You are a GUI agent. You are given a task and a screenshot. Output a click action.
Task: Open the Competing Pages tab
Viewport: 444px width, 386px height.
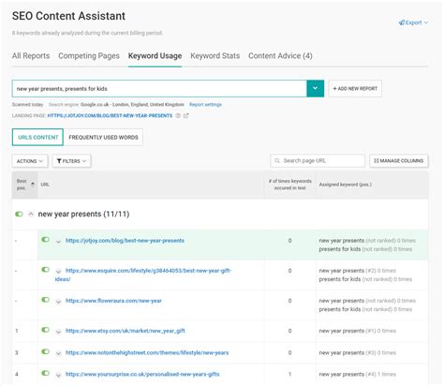pyautogui.click(x=89, y=56)
